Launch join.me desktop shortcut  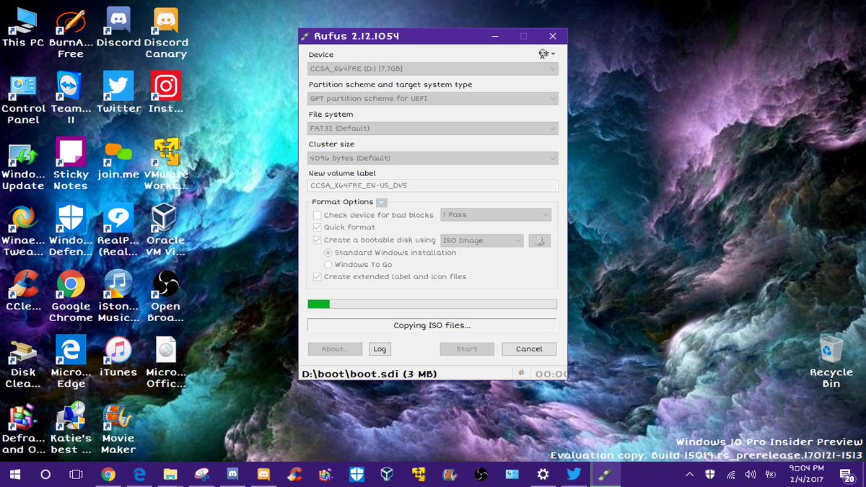118,159
